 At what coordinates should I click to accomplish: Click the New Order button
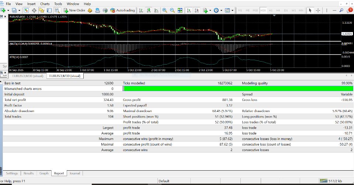click(74, 10)
